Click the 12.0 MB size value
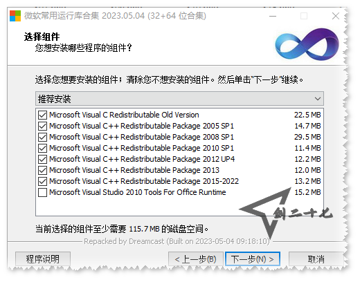Screen dimensions: 360x282 tap(307, 170)
